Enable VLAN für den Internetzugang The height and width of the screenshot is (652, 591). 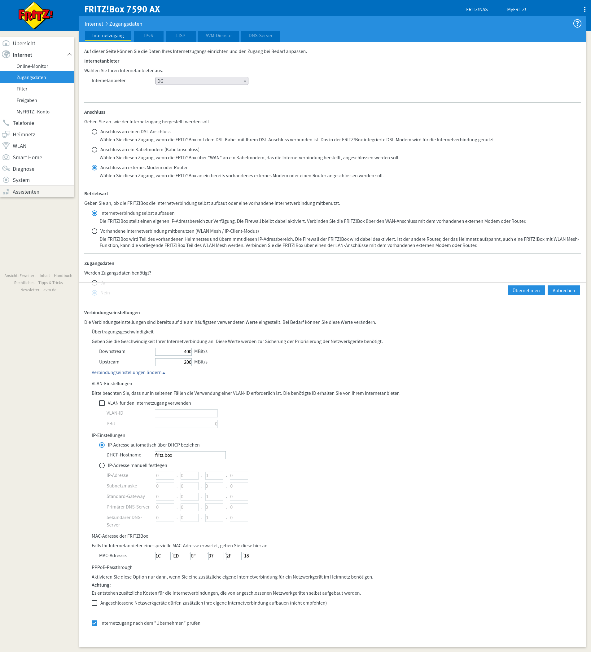102,403
